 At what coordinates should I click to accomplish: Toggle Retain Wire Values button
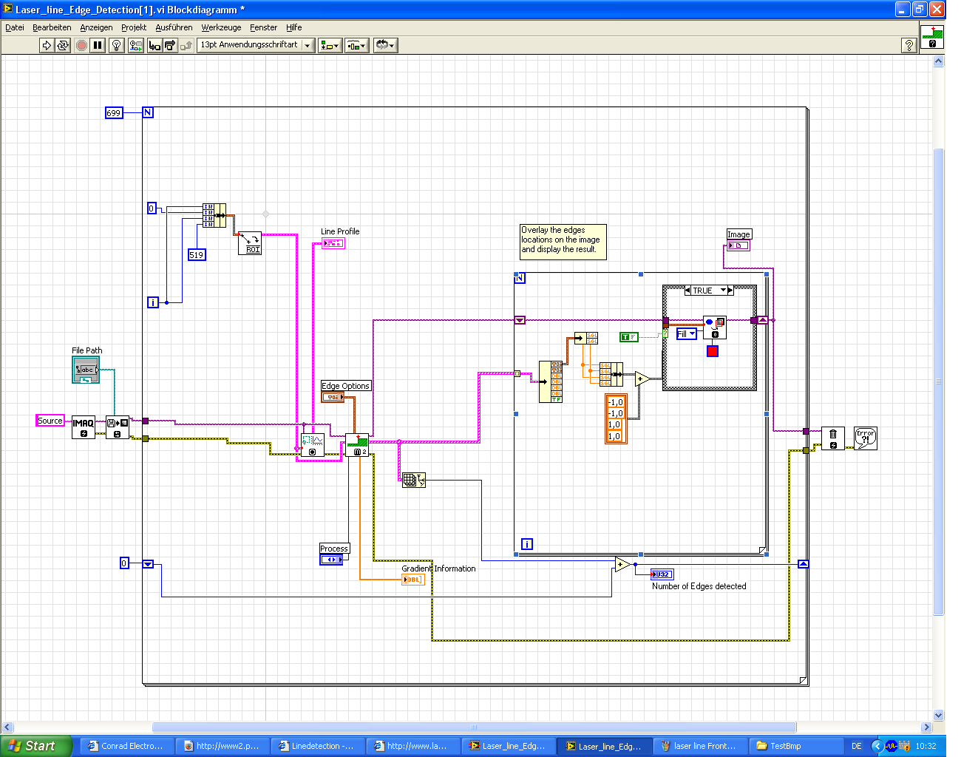(135, 46)
